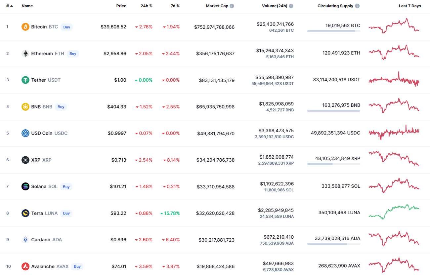Screen dimensions: 430x277
Task: Click the Tether coin icon
Action: [x=25, y=80]
